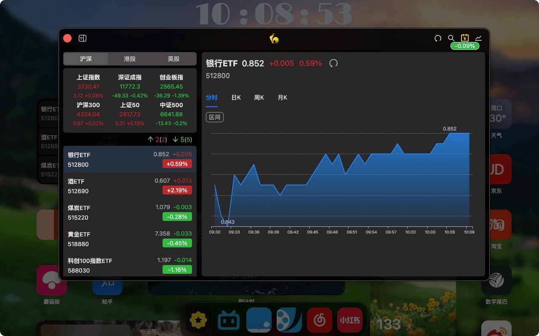Click the 0.852 high label on chart

pyautogui.click(x=450, y=129)
